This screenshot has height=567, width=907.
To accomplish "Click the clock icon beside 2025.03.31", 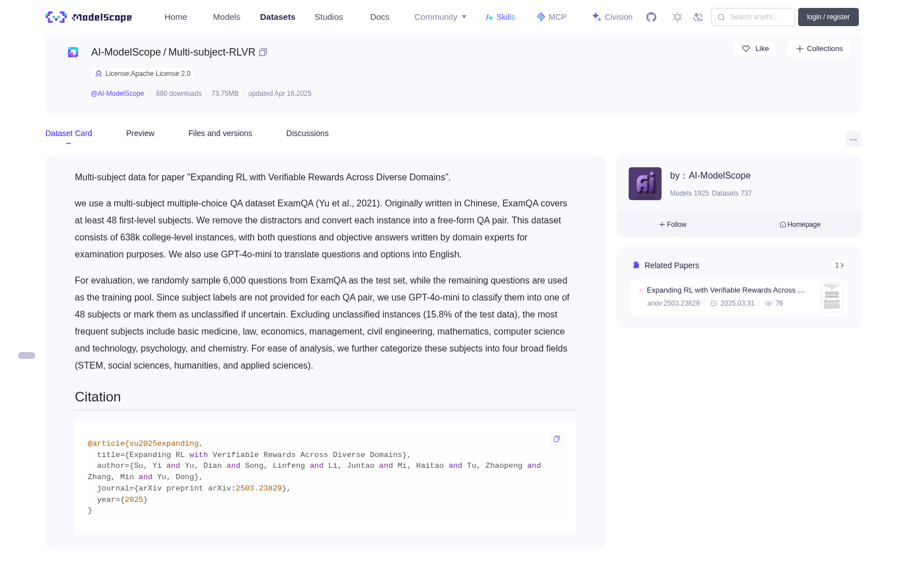I will [x=714, y=303].
